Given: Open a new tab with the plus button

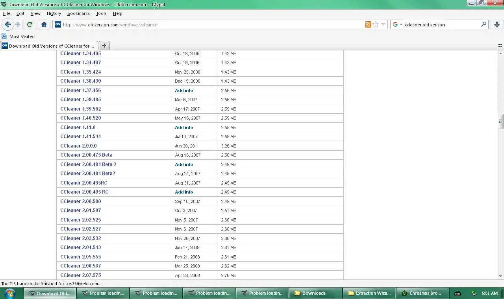Looking at the screenshot, I should click(x=104, y=46).
